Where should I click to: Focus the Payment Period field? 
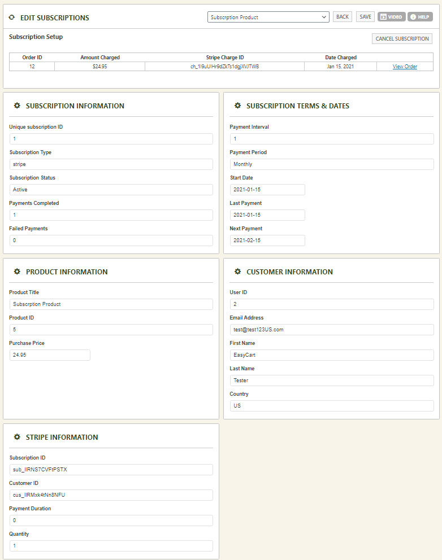pyautogui.click(x=331, y=164)
